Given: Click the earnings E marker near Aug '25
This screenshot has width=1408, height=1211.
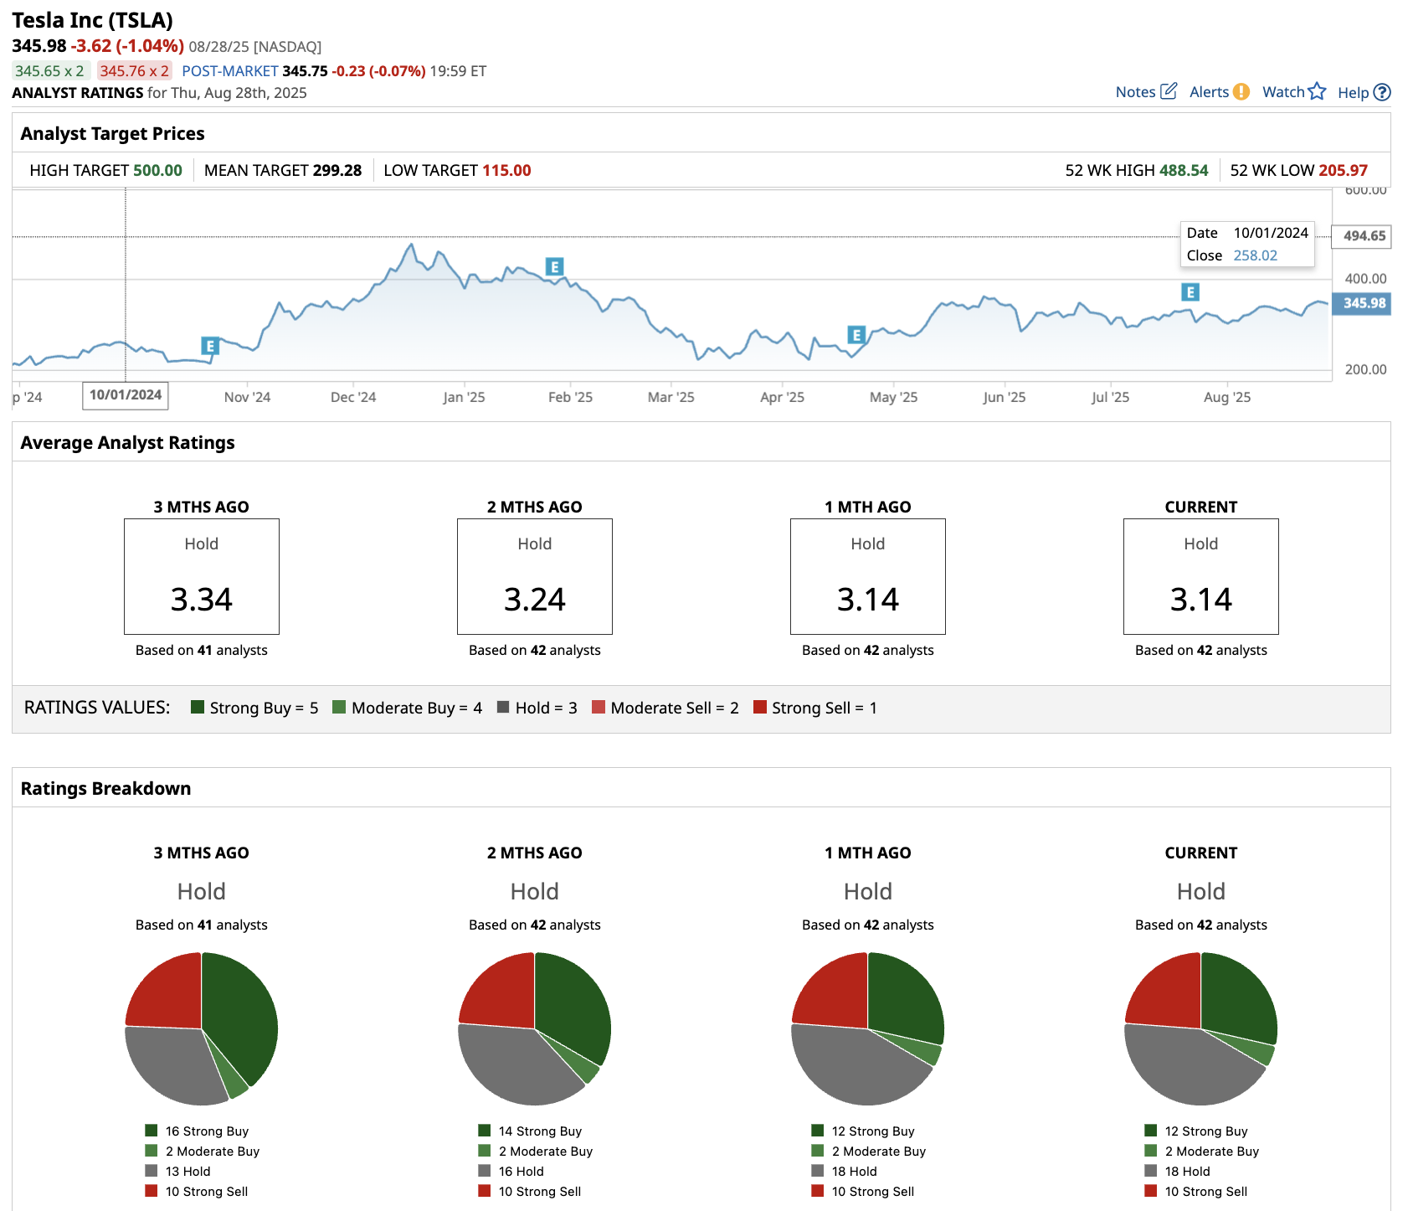Looking at the screenshot, I should [1190, 292].
